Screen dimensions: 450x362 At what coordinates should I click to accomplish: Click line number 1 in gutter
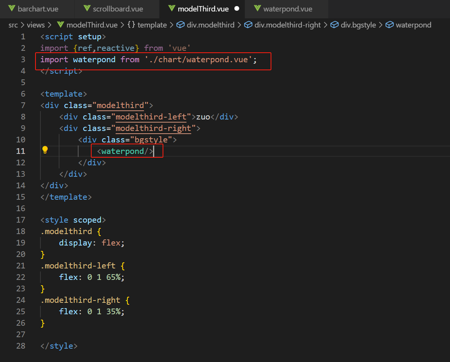point(23,37)
